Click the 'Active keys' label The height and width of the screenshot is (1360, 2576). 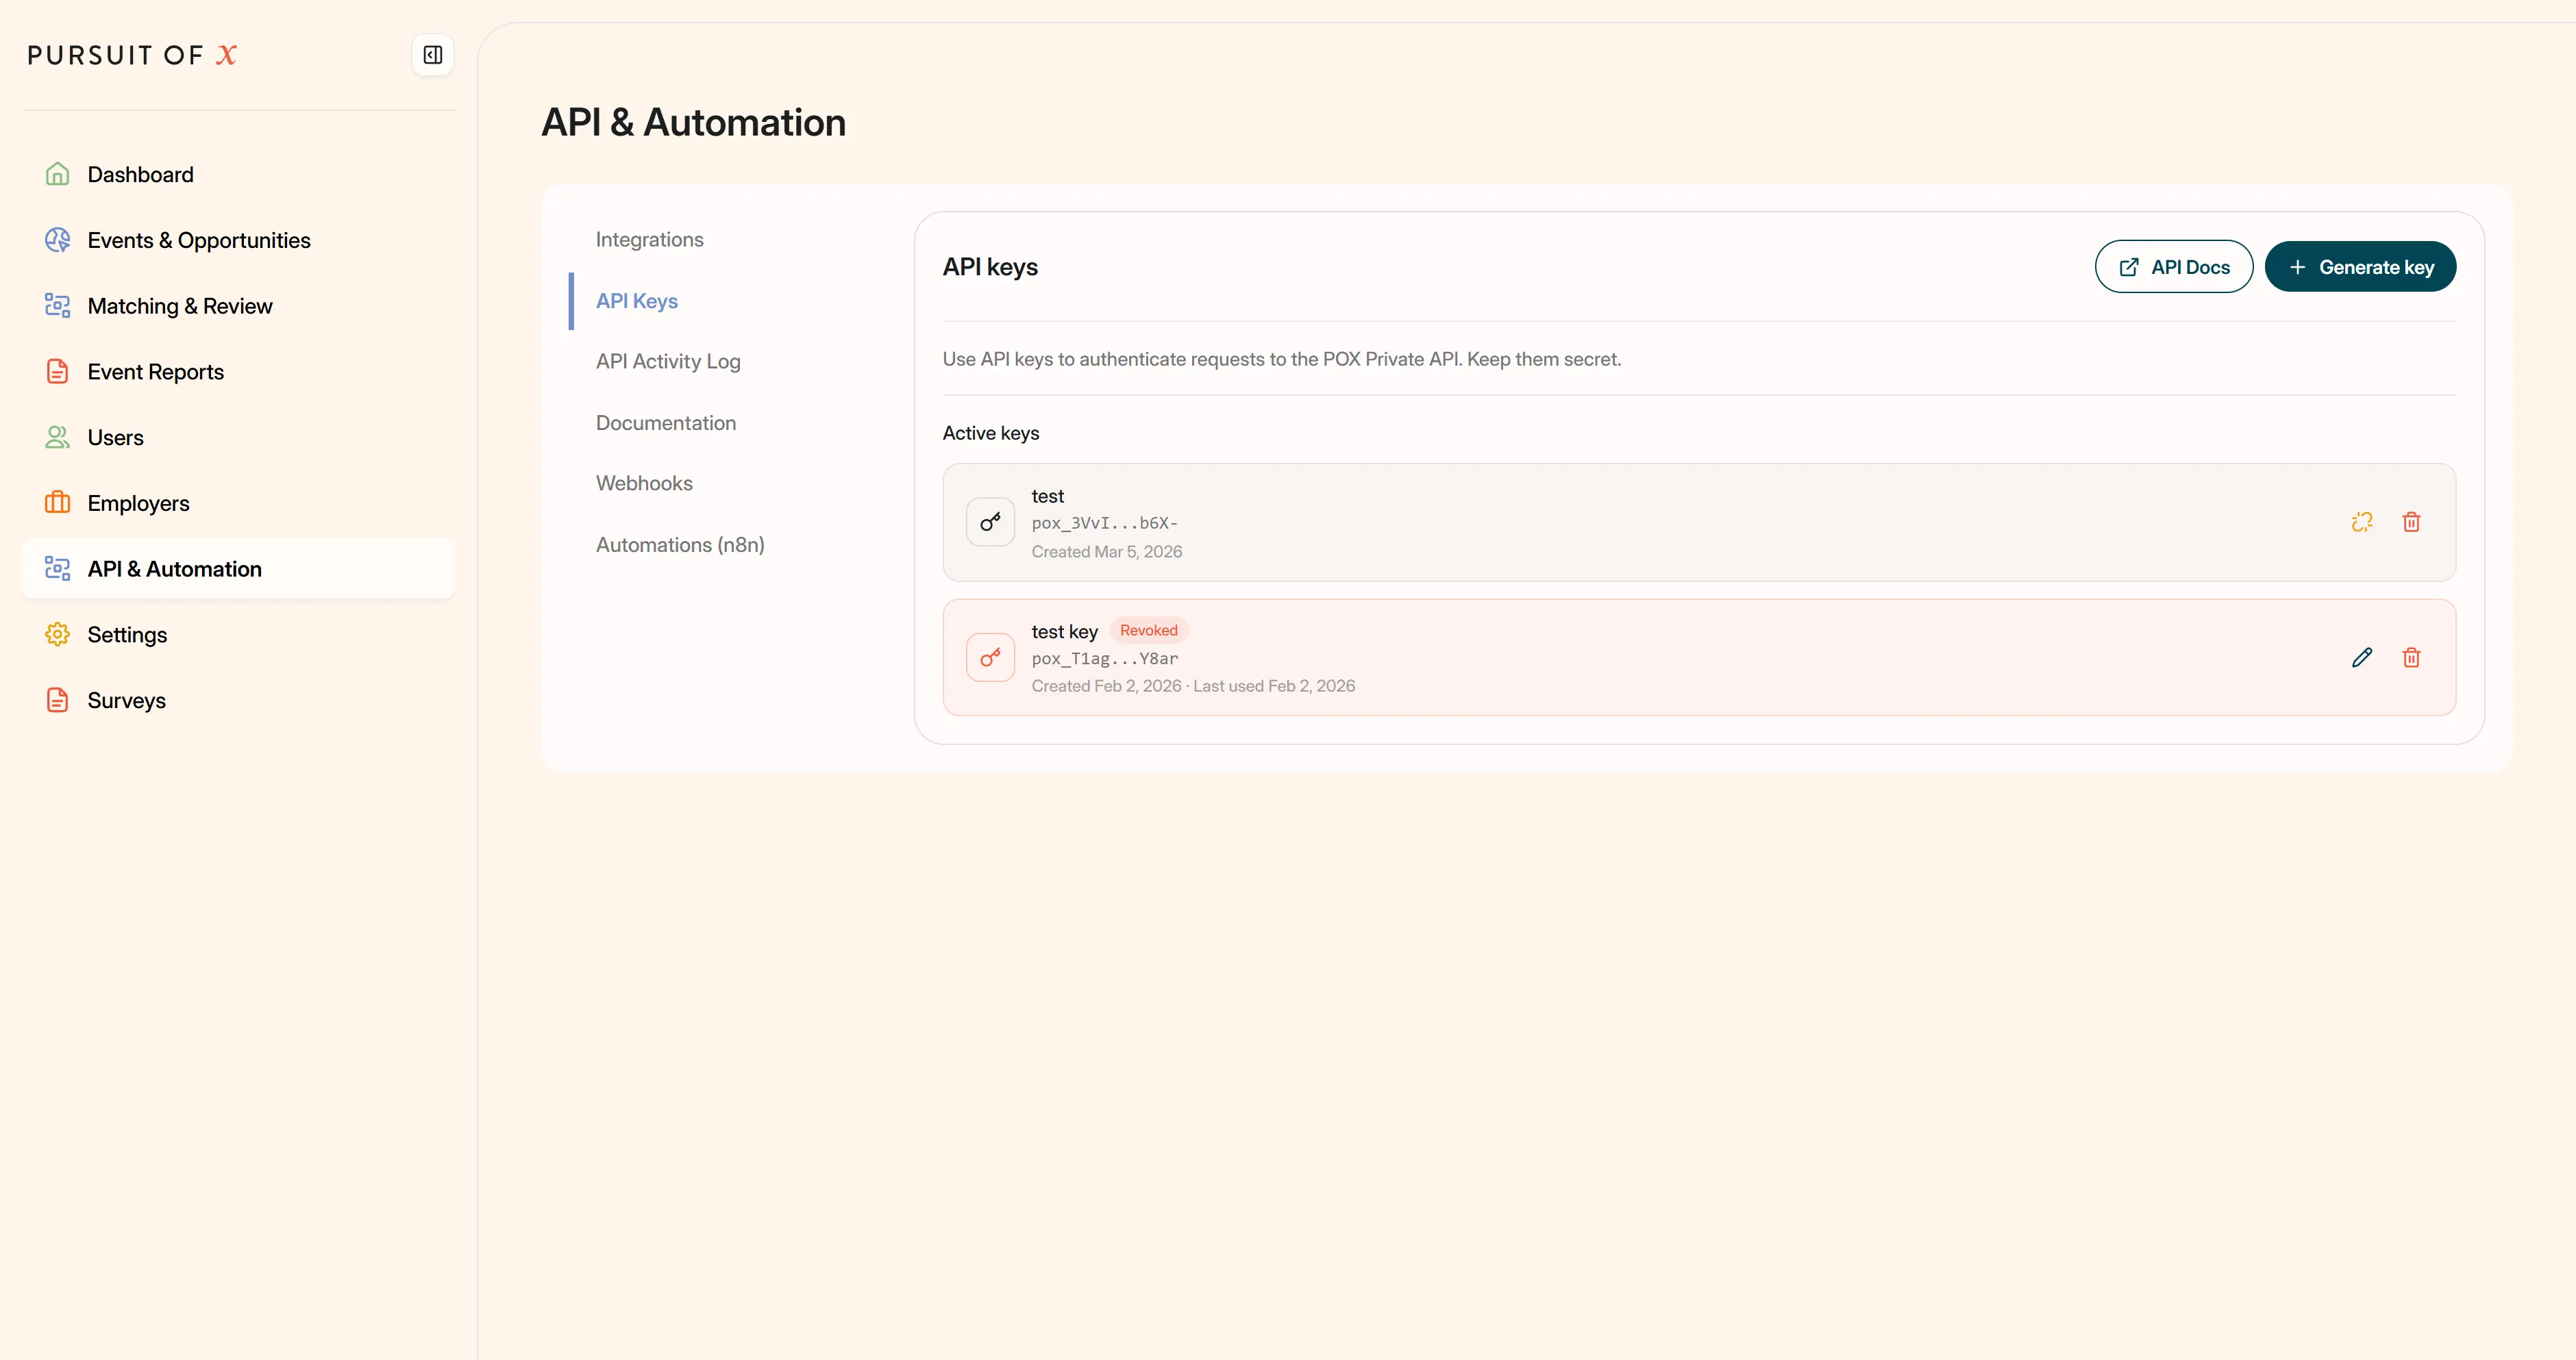(990, 433)
